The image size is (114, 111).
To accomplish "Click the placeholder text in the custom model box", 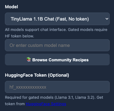I will coord(40,45).
